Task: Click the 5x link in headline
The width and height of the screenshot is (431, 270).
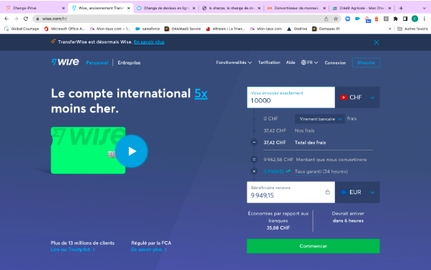Action: 201,94
